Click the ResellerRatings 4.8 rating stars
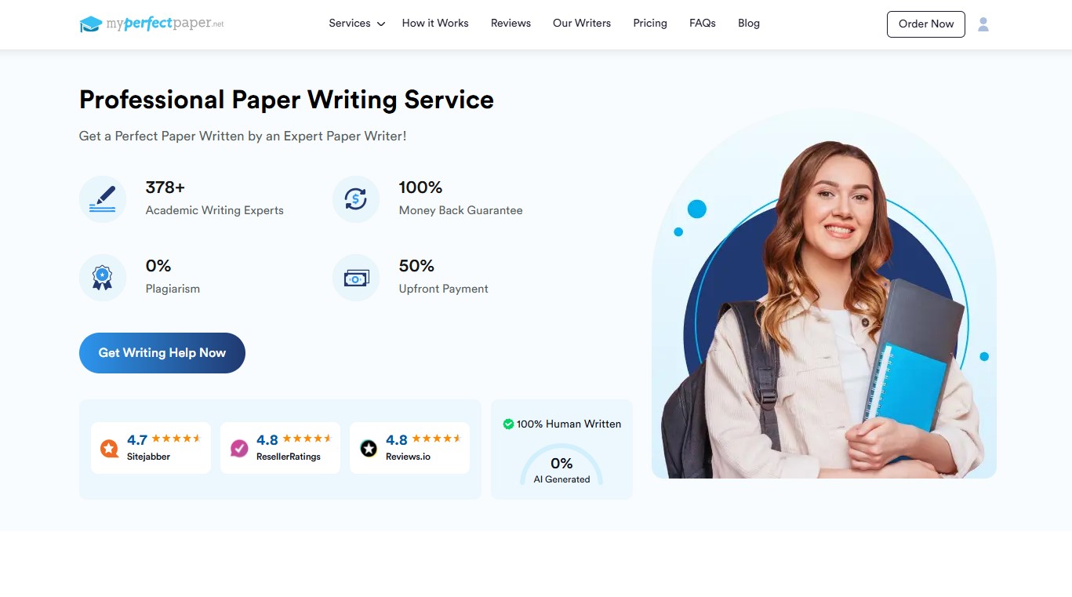1072x597 pixels. pyautogui.click(x=307, y=439)
